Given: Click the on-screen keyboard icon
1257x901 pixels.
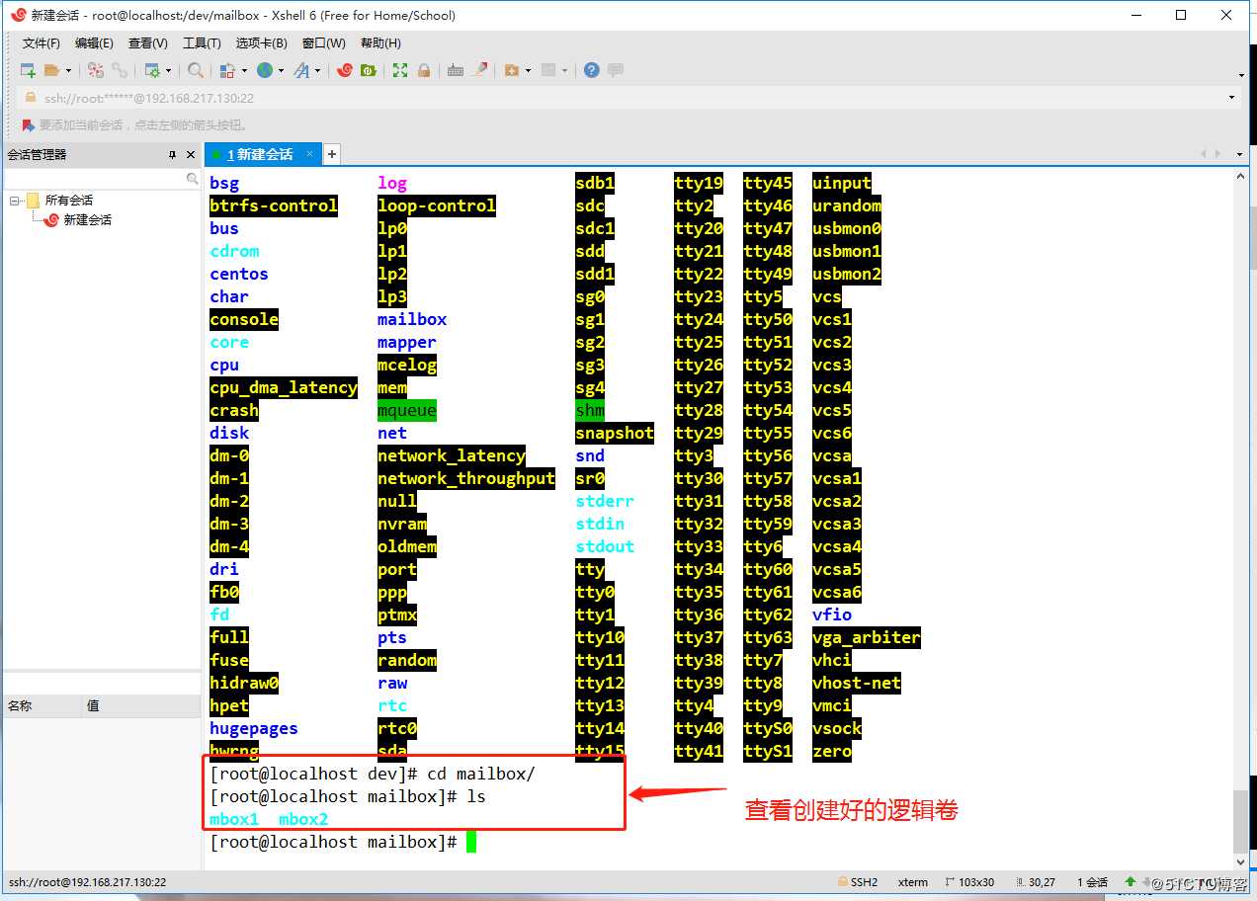Looking at the screenshot, I should 456,70.
